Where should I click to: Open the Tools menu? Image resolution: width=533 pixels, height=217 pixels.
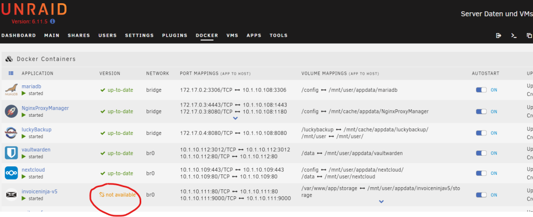279,35
